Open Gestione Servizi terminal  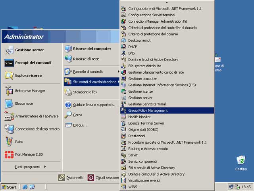coord(167,104)
